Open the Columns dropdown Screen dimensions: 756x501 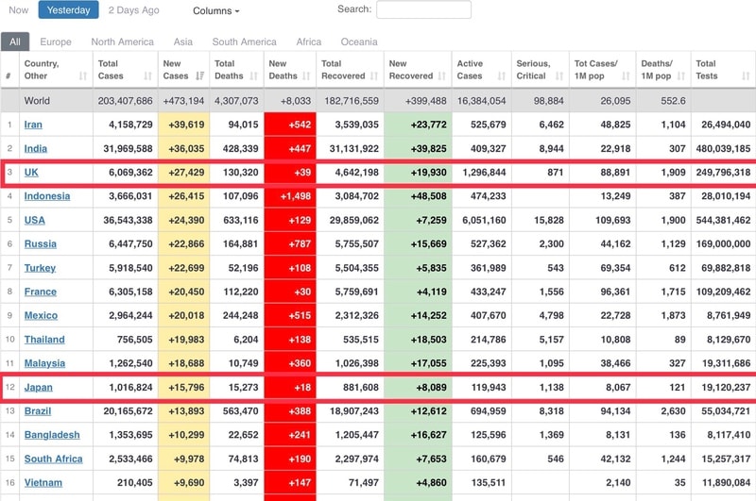pyautogui.click(x=216, y=10)
